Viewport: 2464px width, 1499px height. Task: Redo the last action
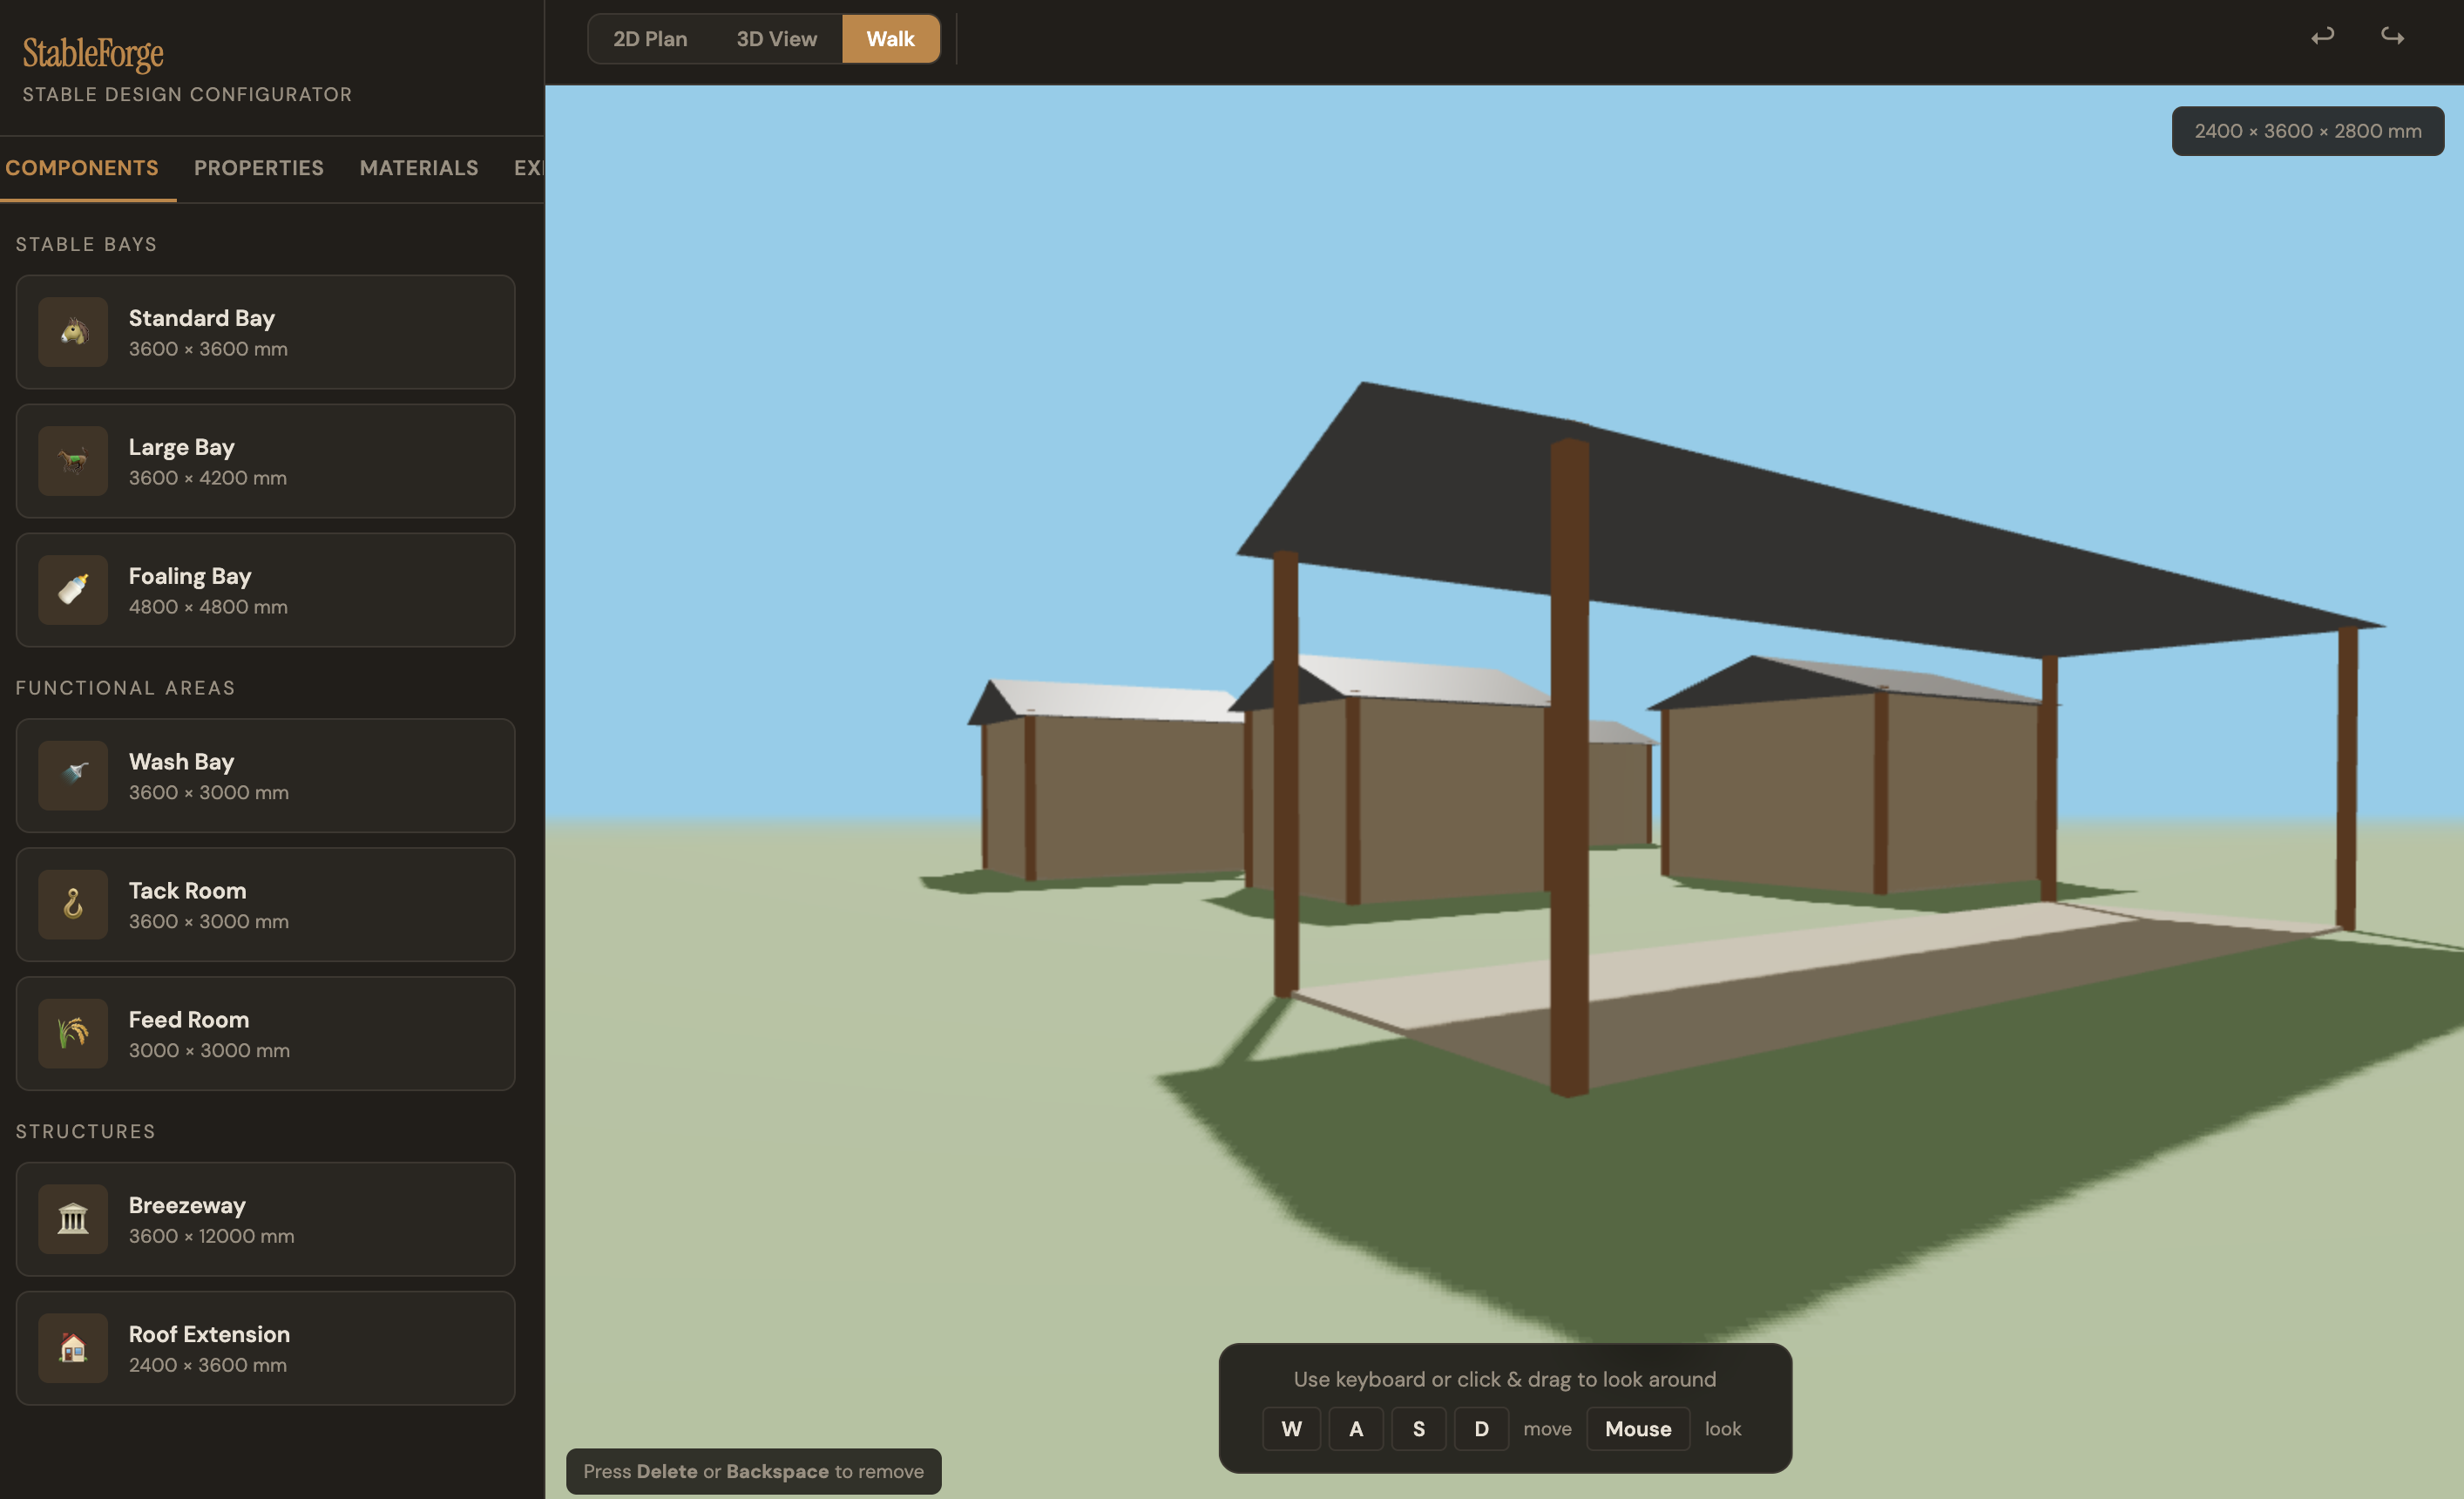point(2392,37)
